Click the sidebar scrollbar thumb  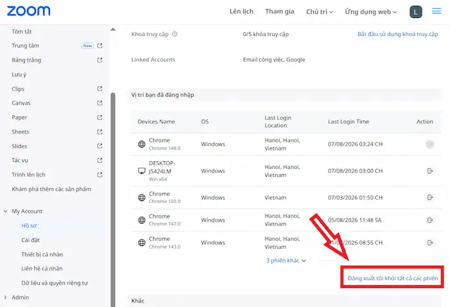pos(113,199)
